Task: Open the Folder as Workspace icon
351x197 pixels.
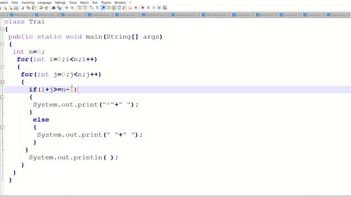Action: click(x=130, y=8)
